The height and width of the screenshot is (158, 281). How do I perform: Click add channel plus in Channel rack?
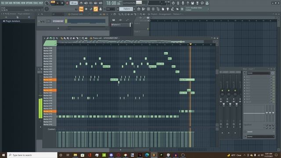pyautogui.click(x=58, y=28)
